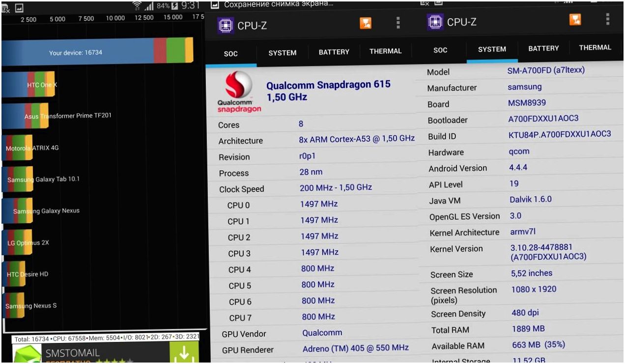Tap green download arrow on SMSTOMAIL ad
This screenshot has height=364, width=625.
tap(184, 353)
